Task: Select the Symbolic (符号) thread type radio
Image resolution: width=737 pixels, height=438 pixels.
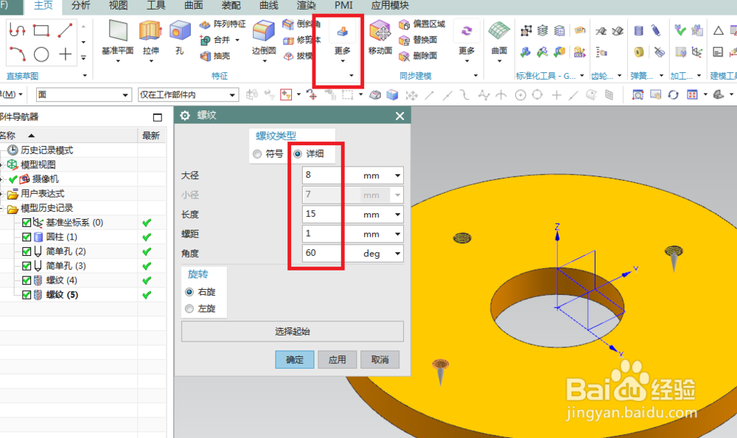Action: (257, 154)
